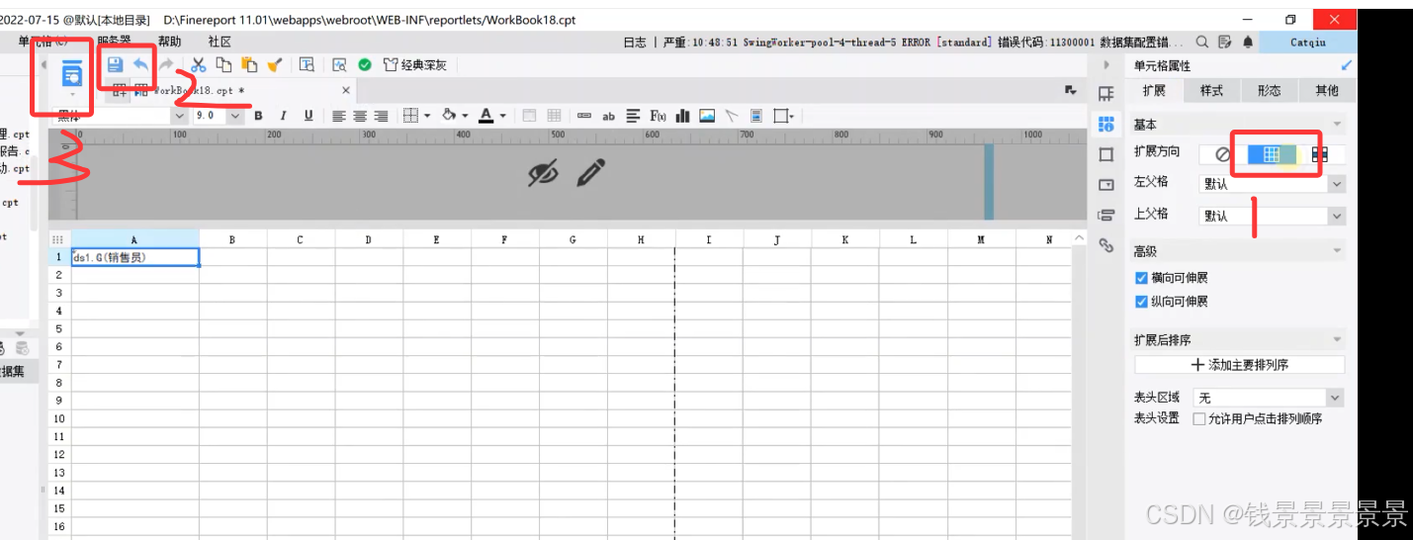Switch to the 其他 tab

[1327, 90]
